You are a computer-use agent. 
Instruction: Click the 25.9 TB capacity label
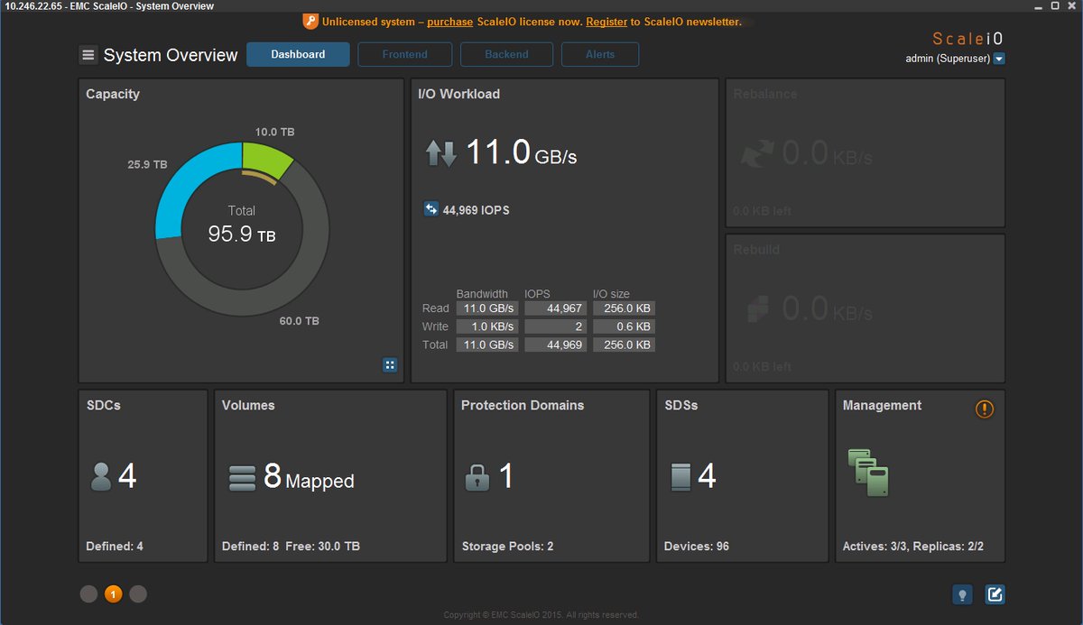(x=147, y=165)
